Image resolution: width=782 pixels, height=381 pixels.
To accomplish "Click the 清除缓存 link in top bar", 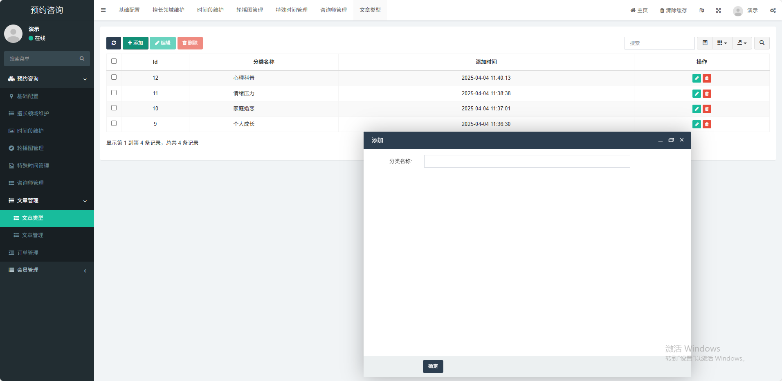I will (673, 10).
